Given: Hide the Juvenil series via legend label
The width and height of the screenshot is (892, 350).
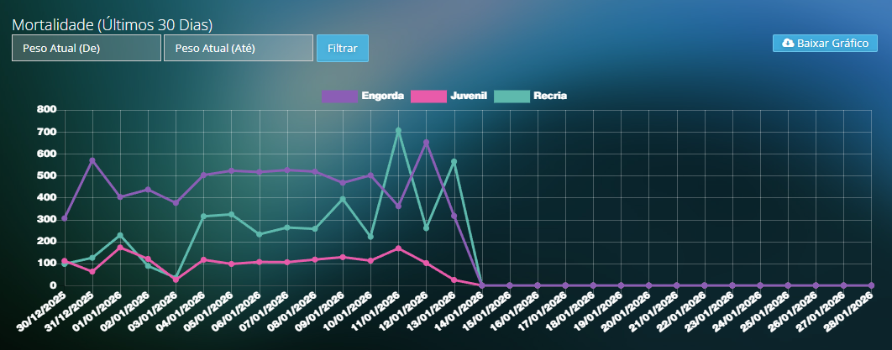Looking at the screenshot, I should pos(469,96).
